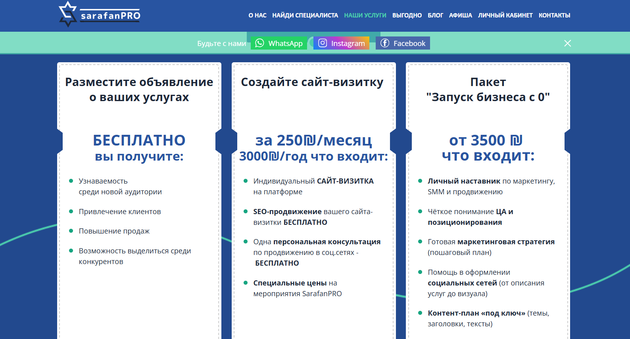
Task: Select НАШИ УСЛУГИ menu item
Action: click(365, 15)
